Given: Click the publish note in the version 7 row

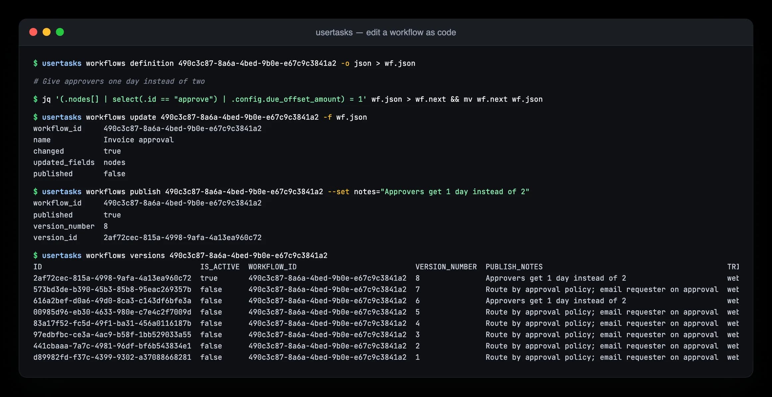Looking at the screenshot, I should 602,289.
